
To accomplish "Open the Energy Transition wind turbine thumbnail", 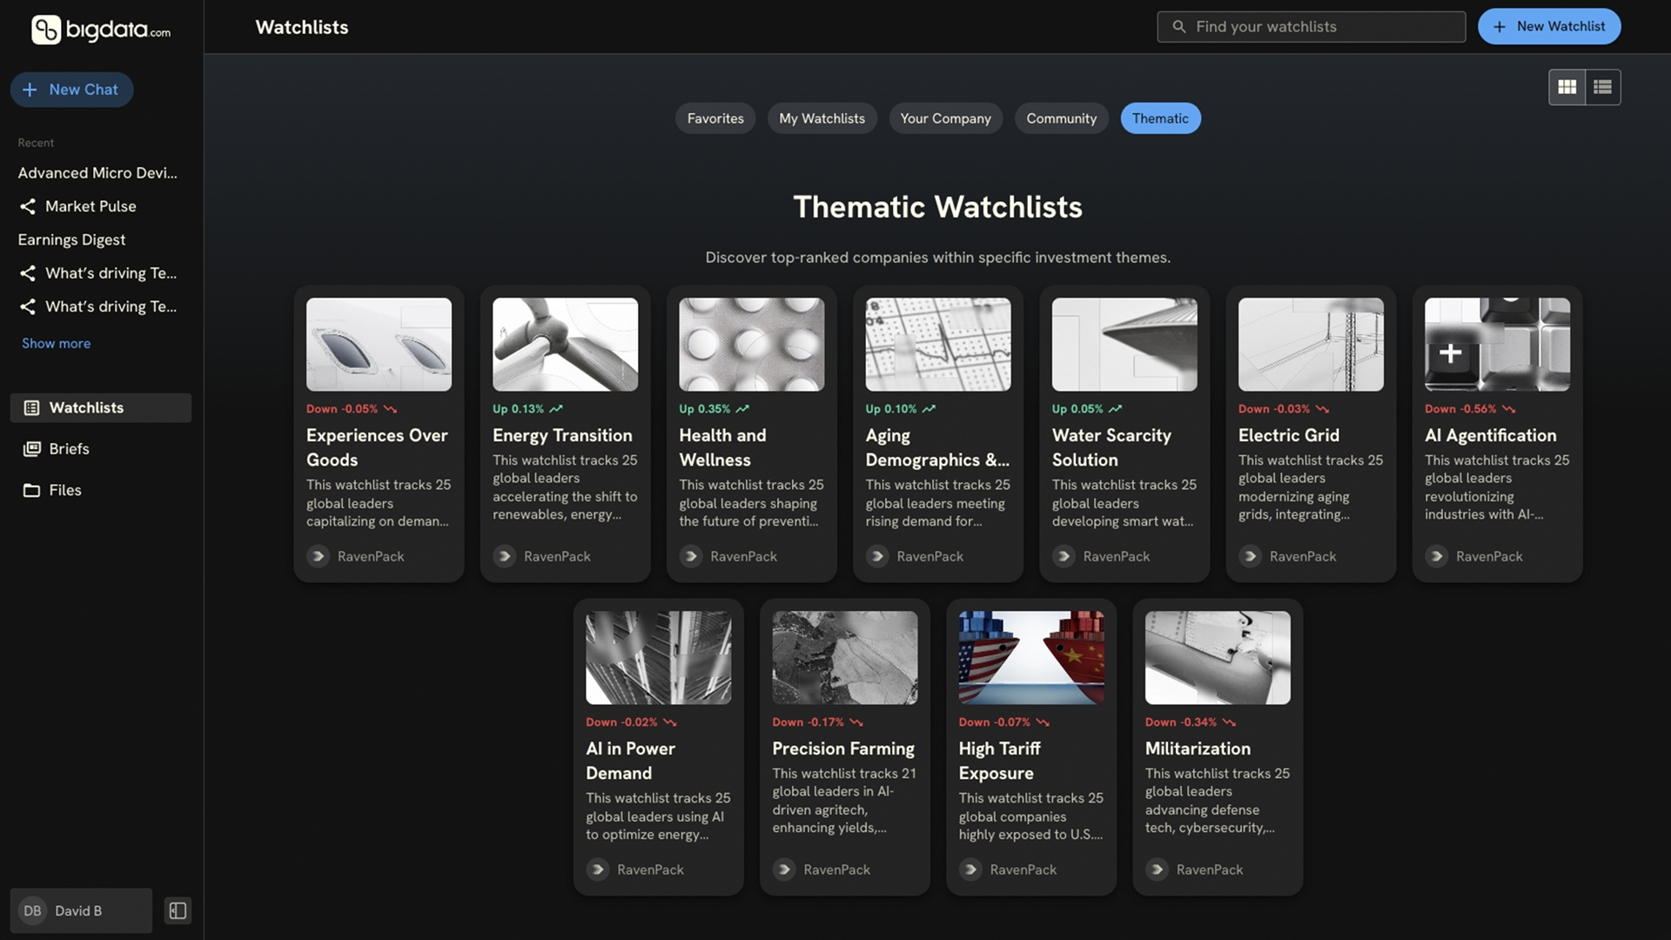I will [x=565, y=345].
